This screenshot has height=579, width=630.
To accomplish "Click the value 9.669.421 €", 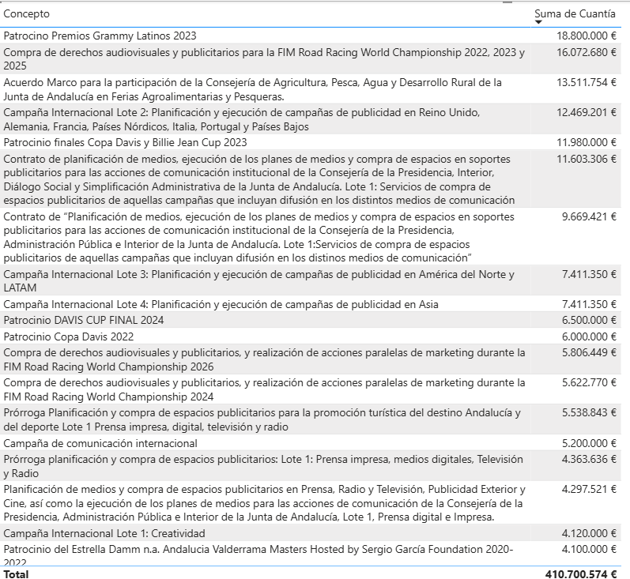I will coord(589,216).
